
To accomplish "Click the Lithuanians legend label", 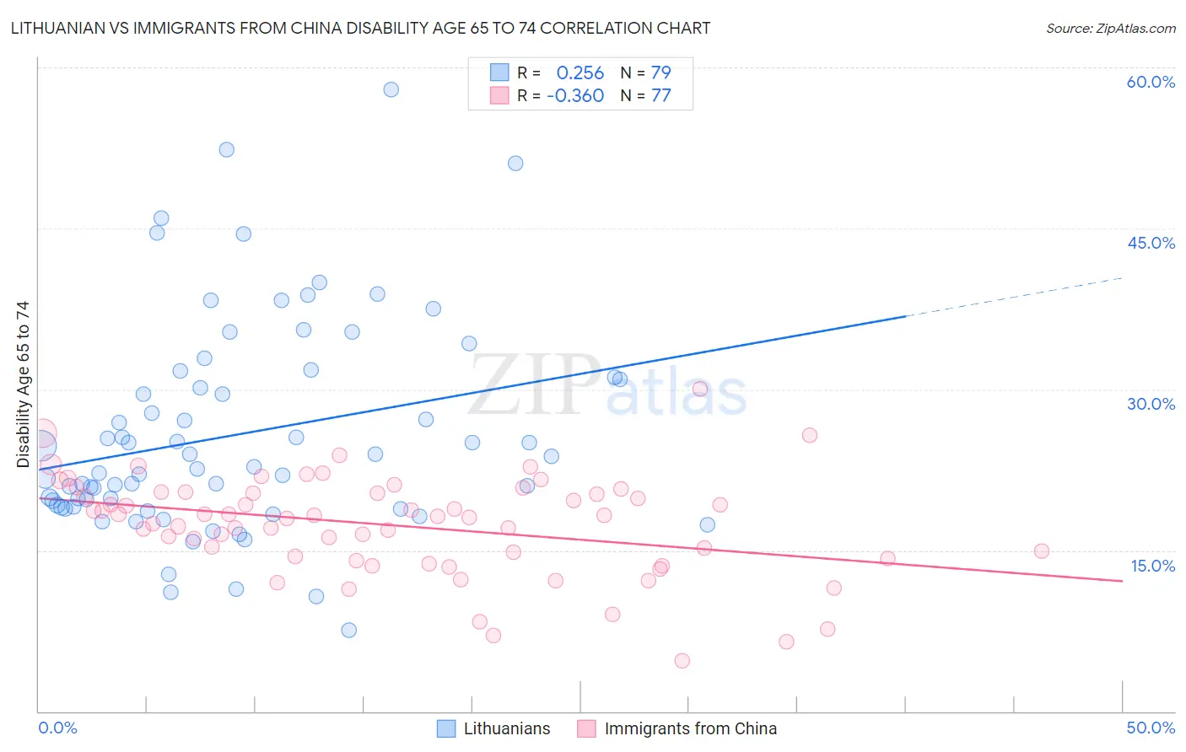I will 507,728.
